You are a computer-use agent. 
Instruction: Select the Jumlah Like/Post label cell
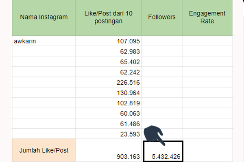pos(44,150)
